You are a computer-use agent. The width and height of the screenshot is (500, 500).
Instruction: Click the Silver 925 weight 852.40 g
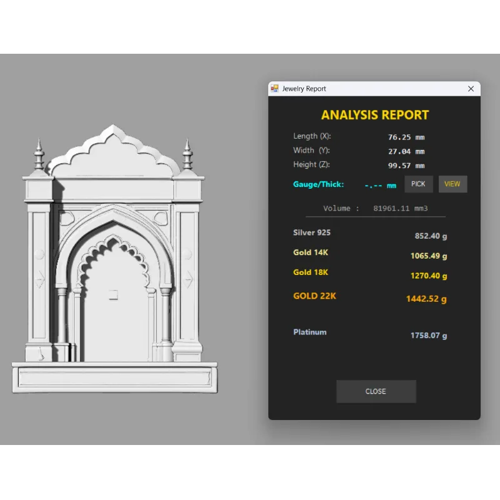pos(431,236)
